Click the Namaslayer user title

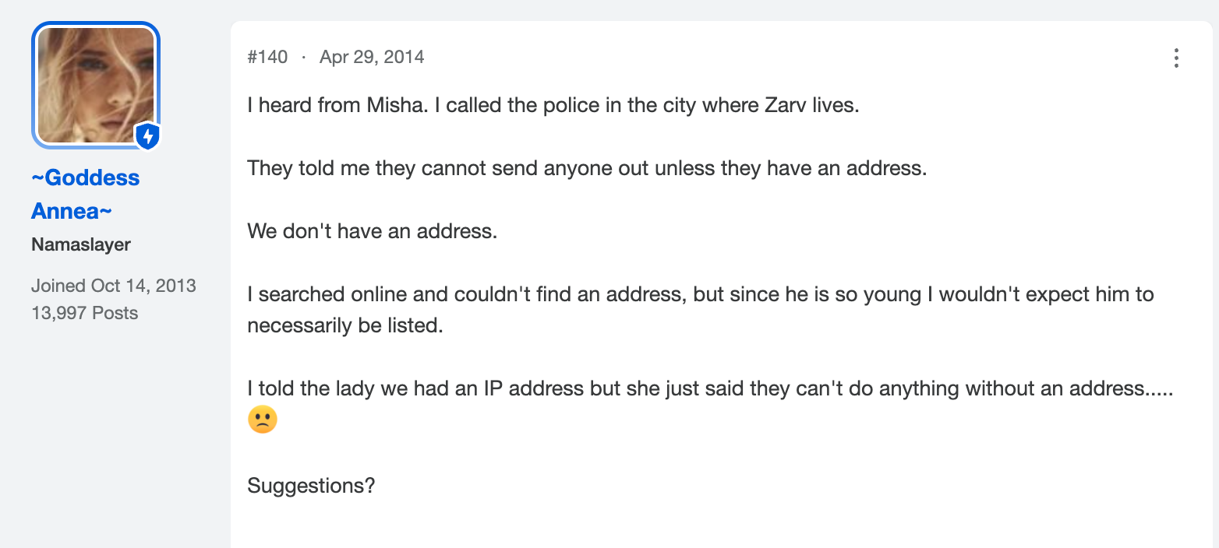point(81,244)
